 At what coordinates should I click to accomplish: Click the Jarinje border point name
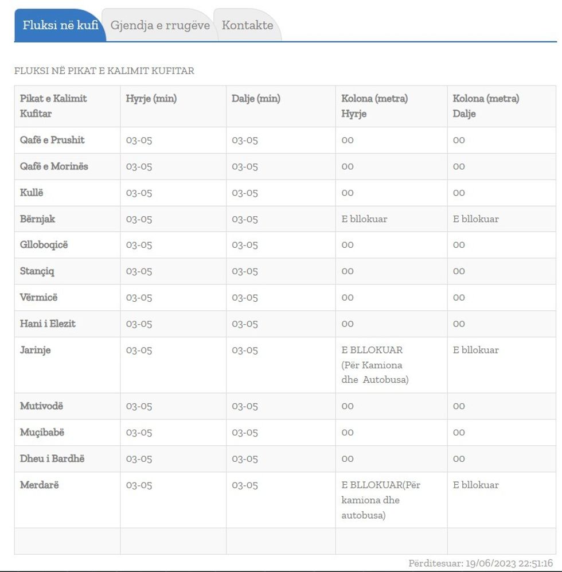click(35, 350)
